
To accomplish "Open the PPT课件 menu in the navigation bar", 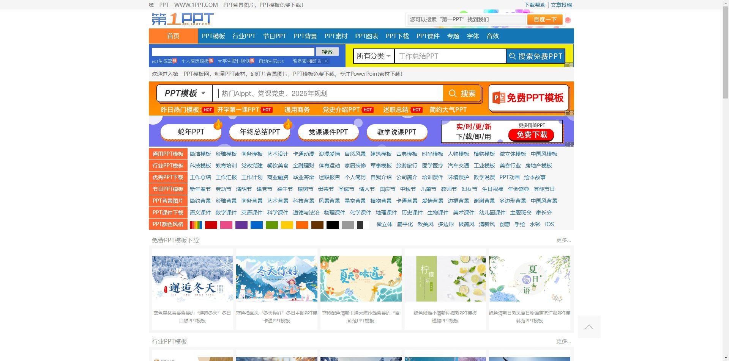I will (x=428, y=36).
